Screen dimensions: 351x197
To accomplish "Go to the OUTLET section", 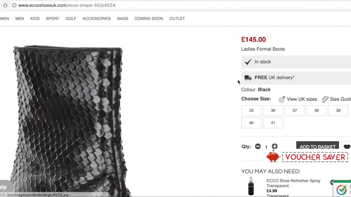I will coord(177,19).
